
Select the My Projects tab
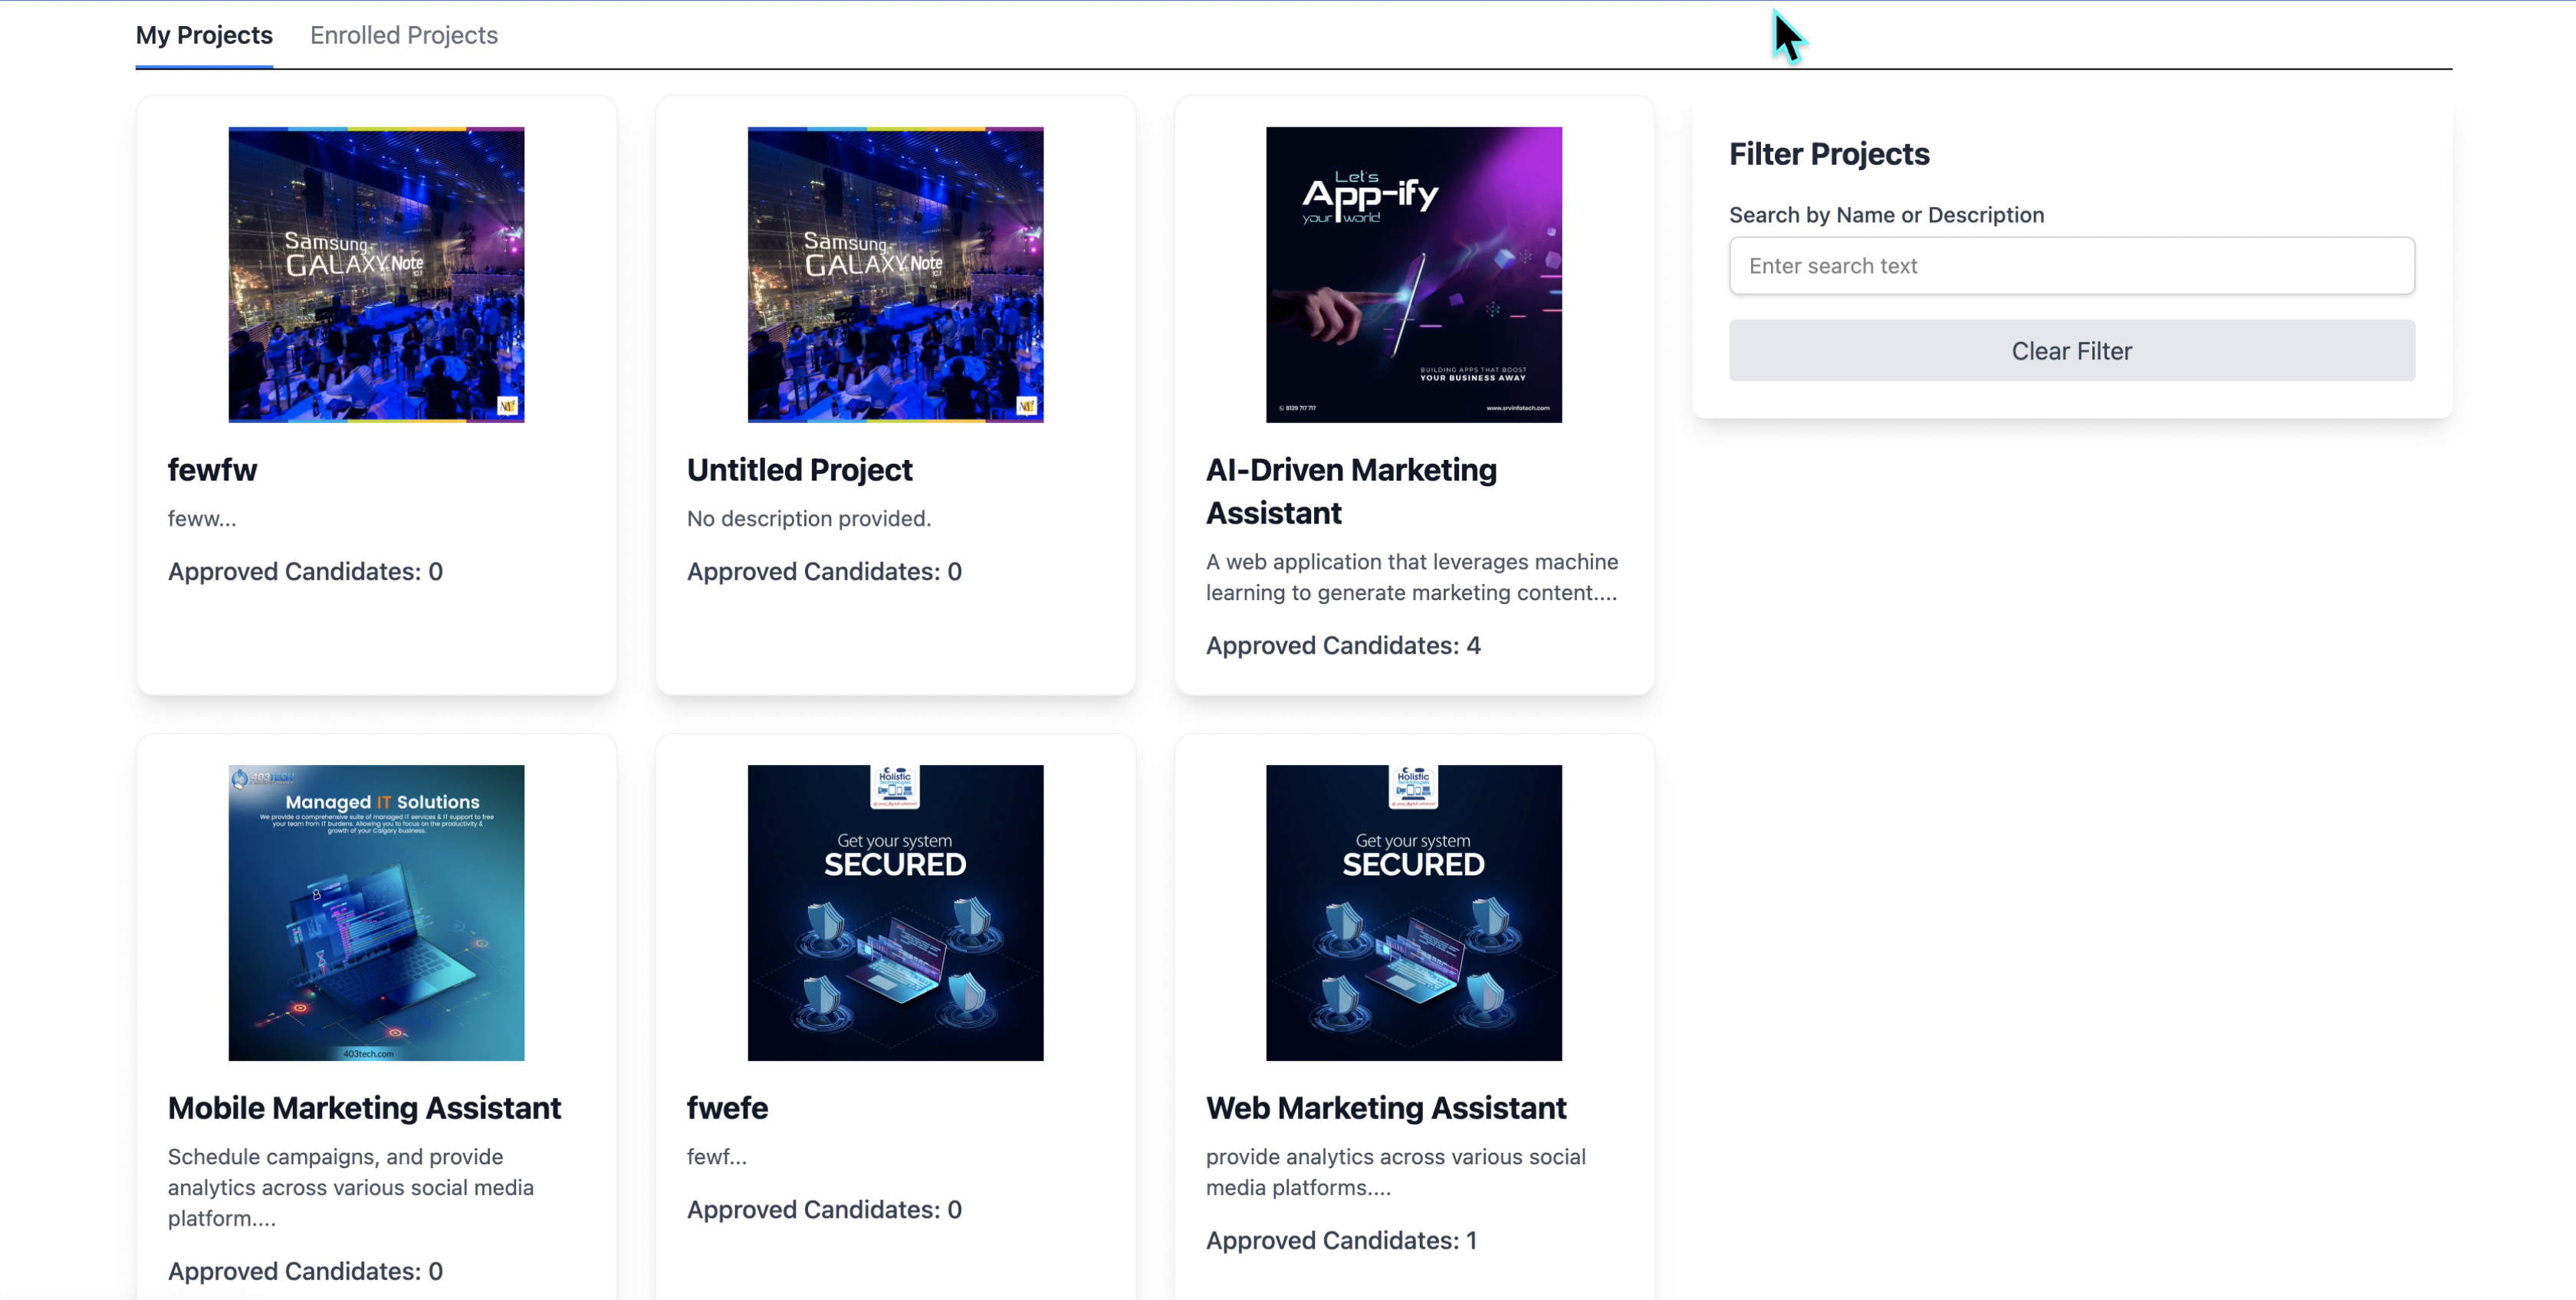click(x=204, y=35)
